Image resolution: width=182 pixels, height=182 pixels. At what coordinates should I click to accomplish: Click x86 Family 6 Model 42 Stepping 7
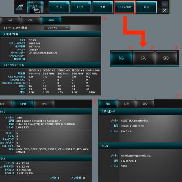click(39, 121)
